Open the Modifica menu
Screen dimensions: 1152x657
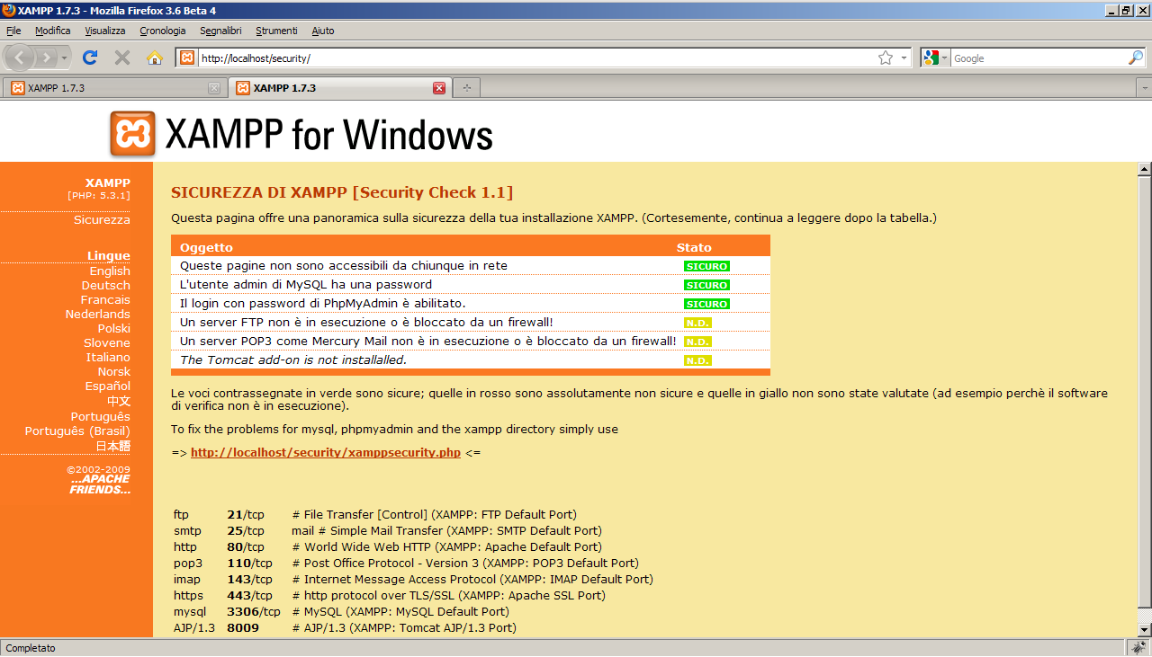pos(53,31)
